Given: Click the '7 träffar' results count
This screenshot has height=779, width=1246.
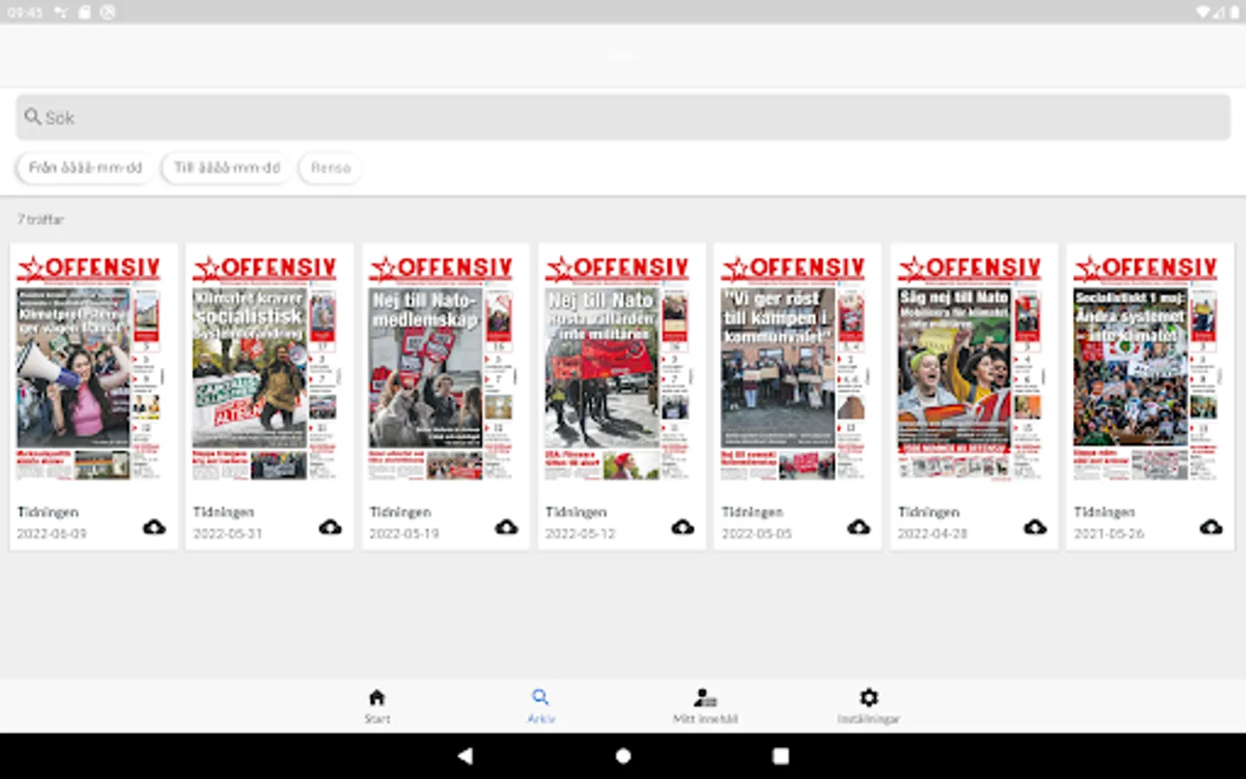Looking at the screenshot, I should pyautogui.click(x=41, y=220).
